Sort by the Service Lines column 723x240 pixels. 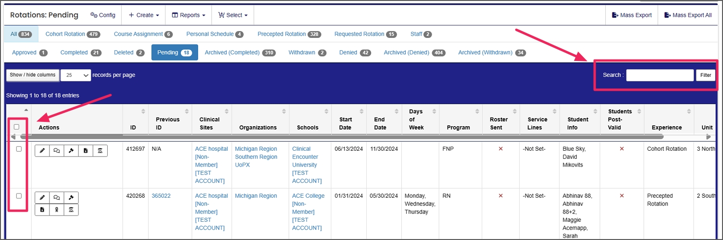tap(554, 111)
